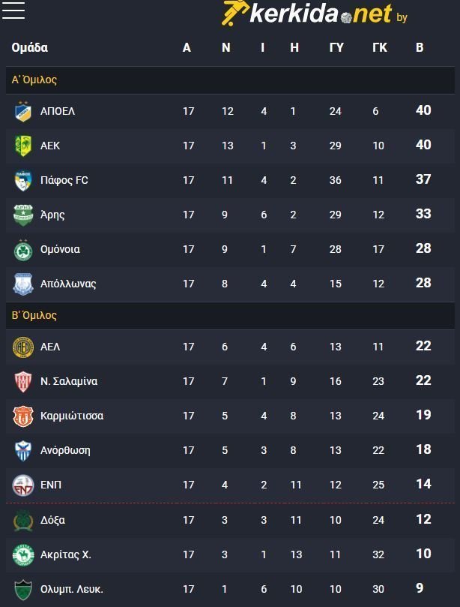Screen dimensions: 460x607
Task: Click the ΕΝΠ team logo
Action: tap(22, 485)
